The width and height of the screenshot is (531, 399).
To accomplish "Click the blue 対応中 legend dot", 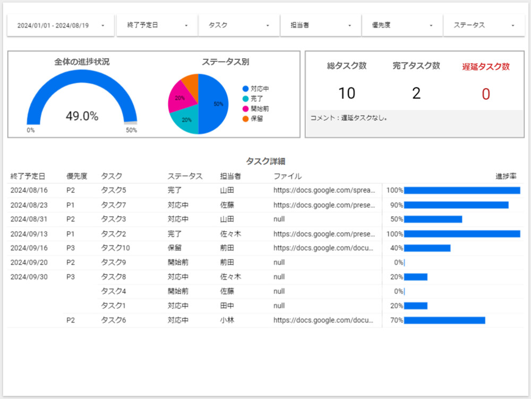I will (245, 89).
